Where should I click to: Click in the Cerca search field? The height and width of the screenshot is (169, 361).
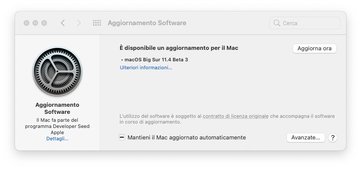coord(305,23)
